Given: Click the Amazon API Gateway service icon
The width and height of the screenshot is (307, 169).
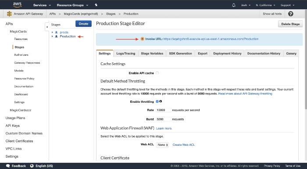Looking at the screenshot, I should coord(9,14).
